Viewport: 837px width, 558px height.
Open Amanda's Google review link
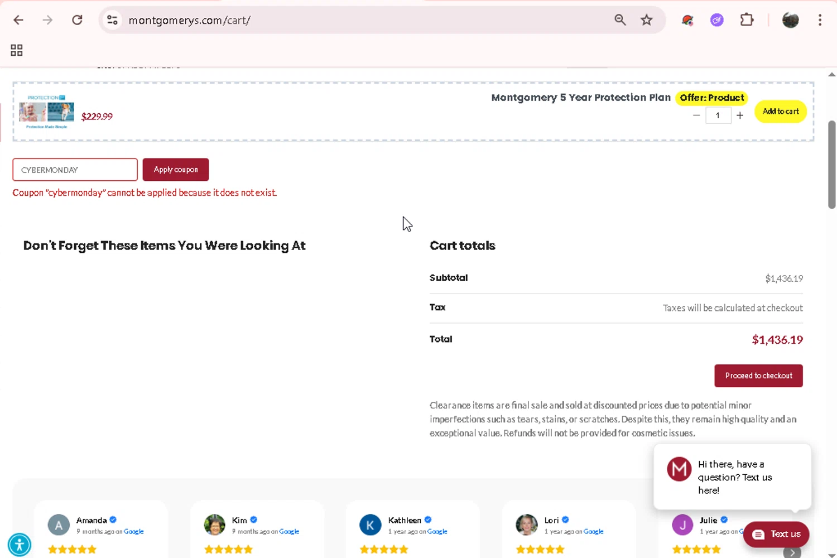tap(133, 532)
